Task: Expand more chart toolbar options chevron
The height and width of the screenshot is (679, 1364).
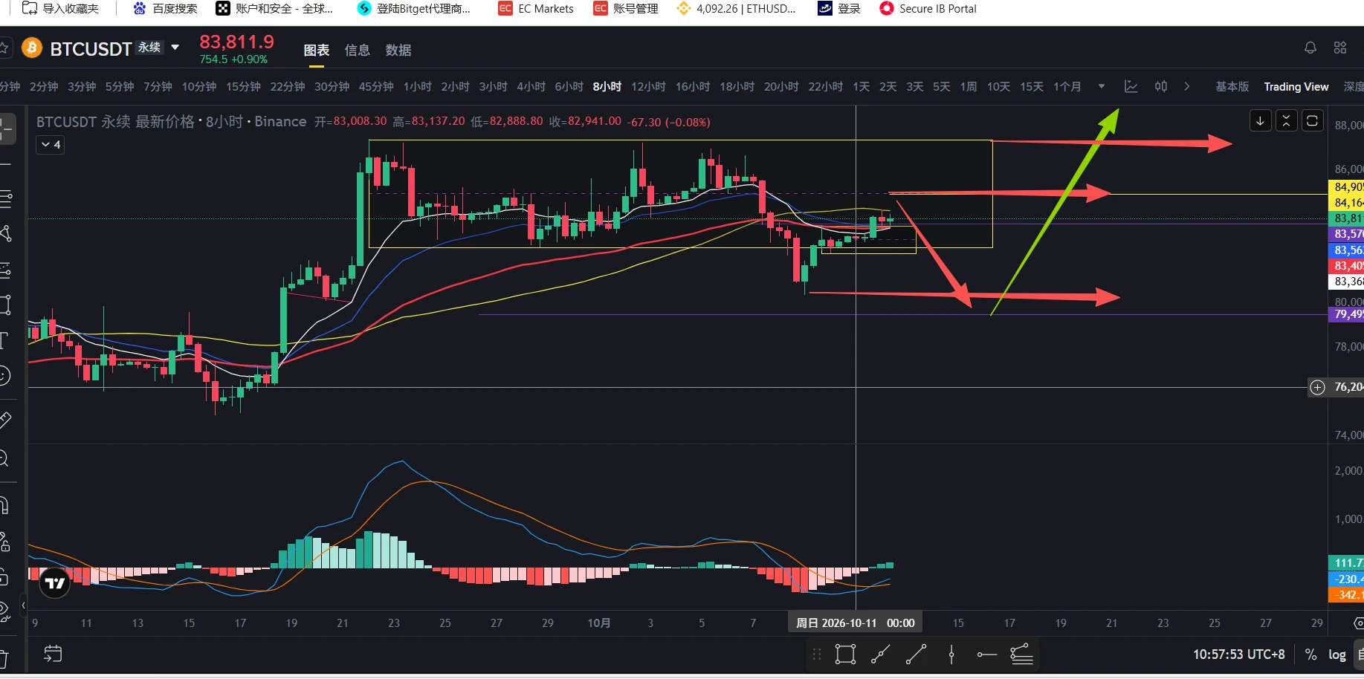Action: (x=1187, y=87)
